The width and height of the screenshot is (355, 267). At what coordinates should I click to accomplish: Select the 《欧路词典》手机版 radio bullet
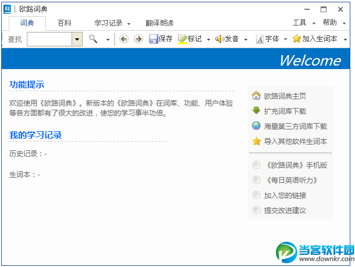(257, 165)
